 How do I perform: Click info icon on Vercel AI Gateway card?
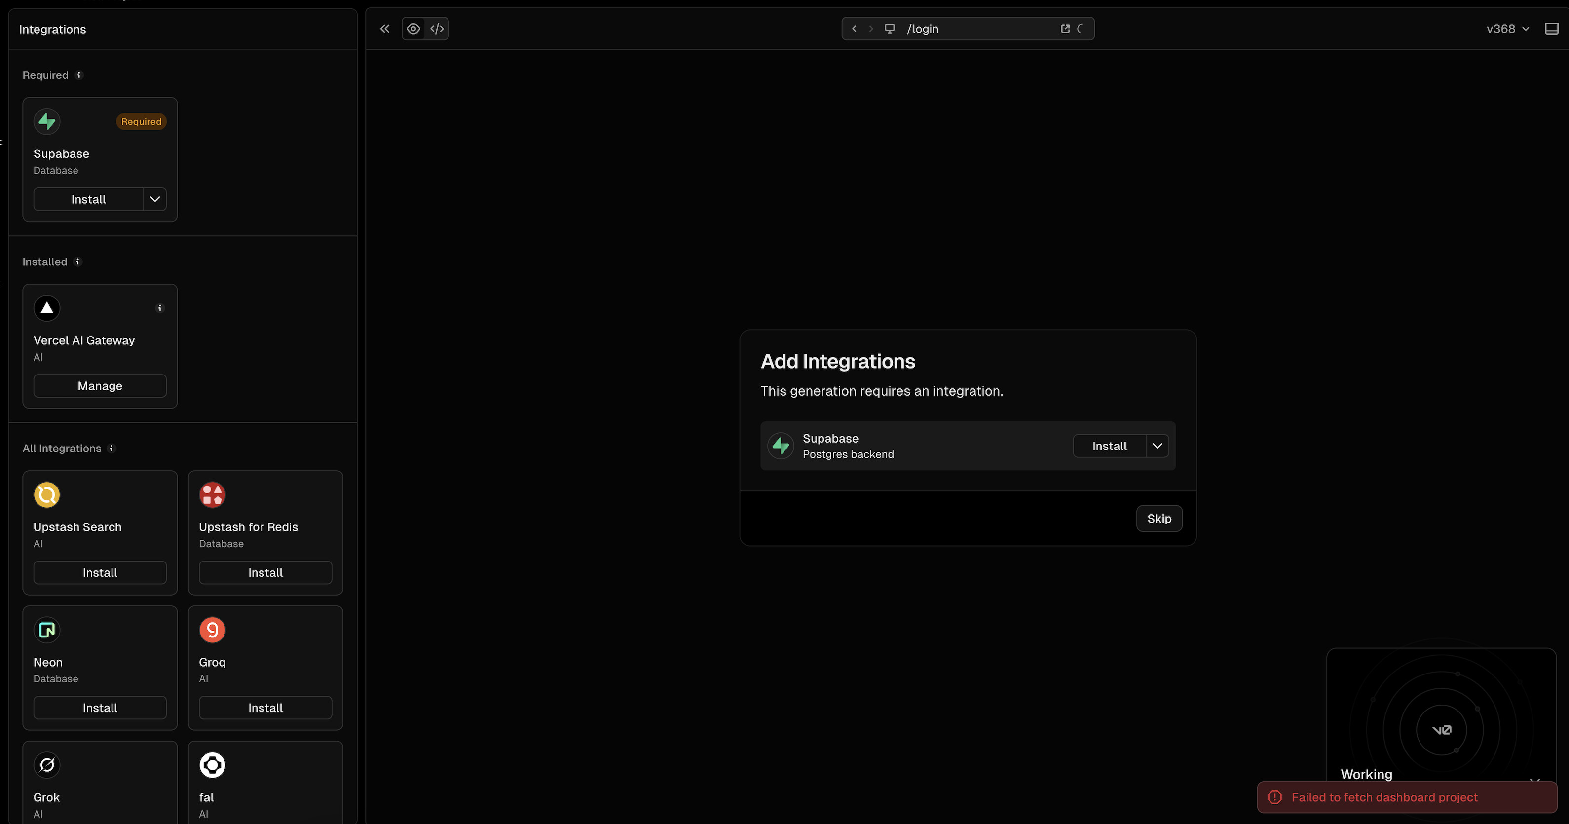pos(160,308)
